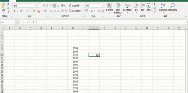Click the Clear eraser icon

[155, 12]
